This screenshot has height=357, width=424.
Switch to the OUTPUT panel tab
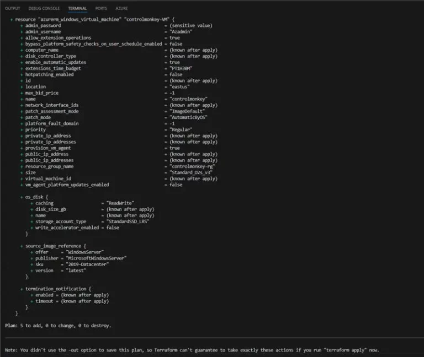click(x=12, y=9)
